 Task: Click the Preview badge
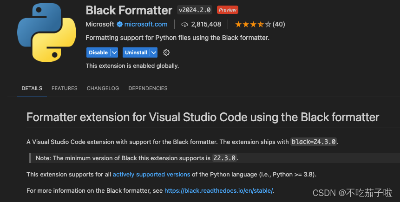228,10
